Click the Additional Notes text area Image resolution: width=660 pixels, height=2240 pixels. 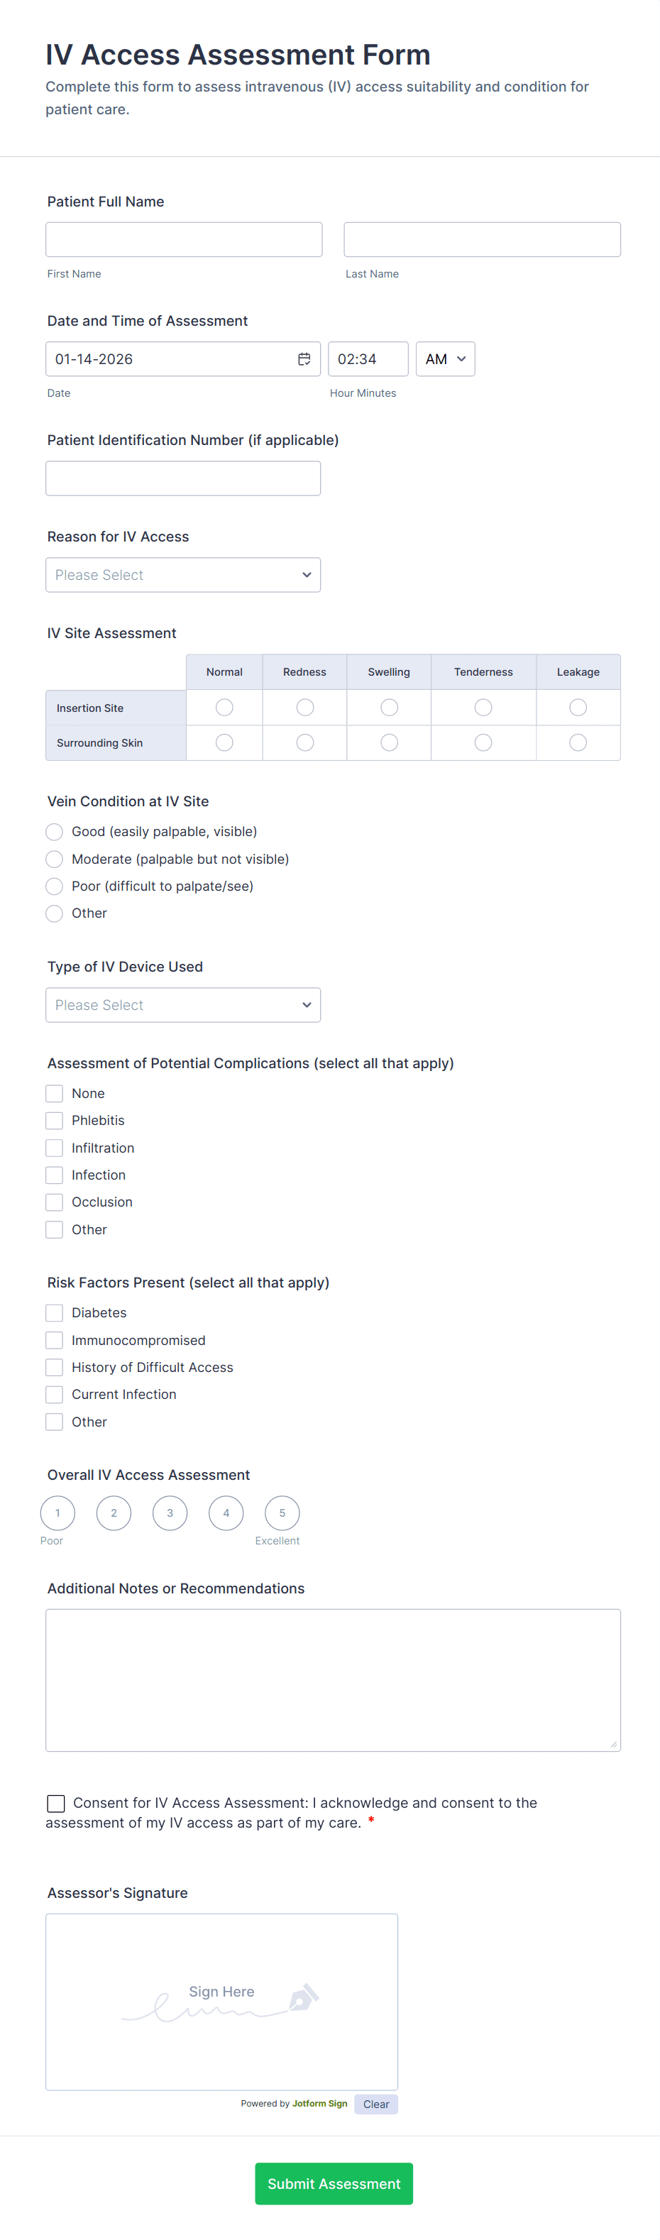coord(333,1679)
